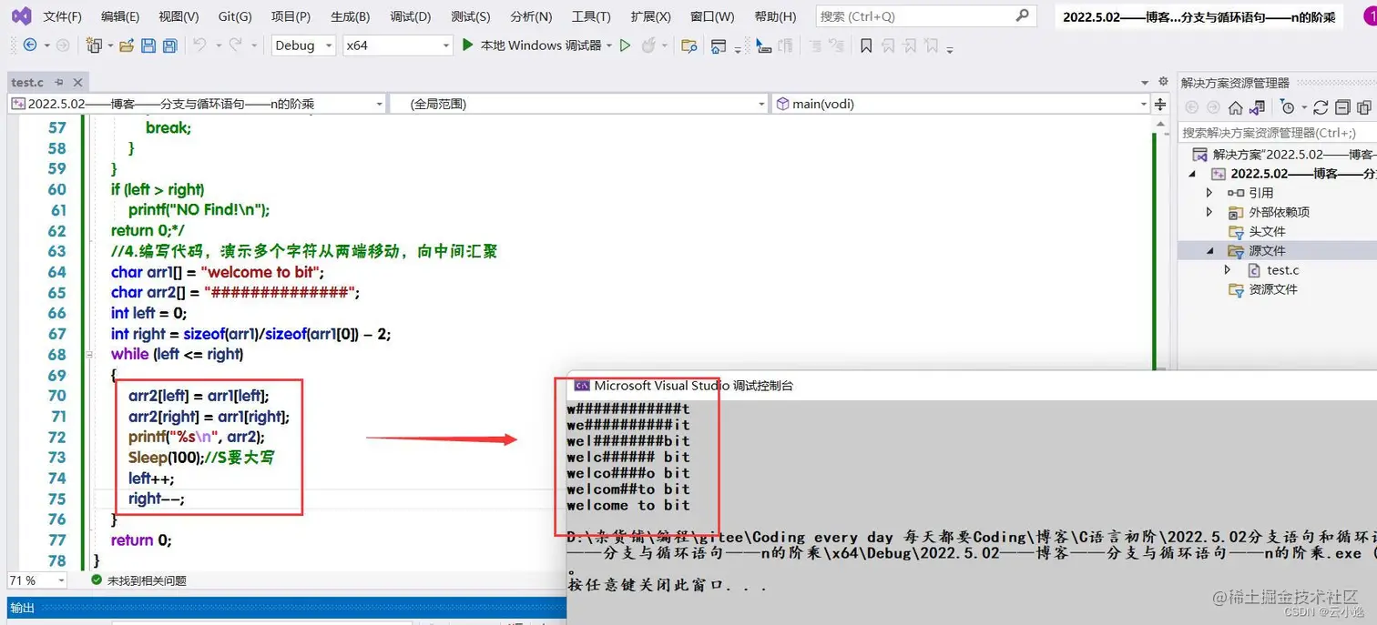The image size is (1377, 625).
Task: Open the Debug configuration dropdown
Action: [304, 45]
